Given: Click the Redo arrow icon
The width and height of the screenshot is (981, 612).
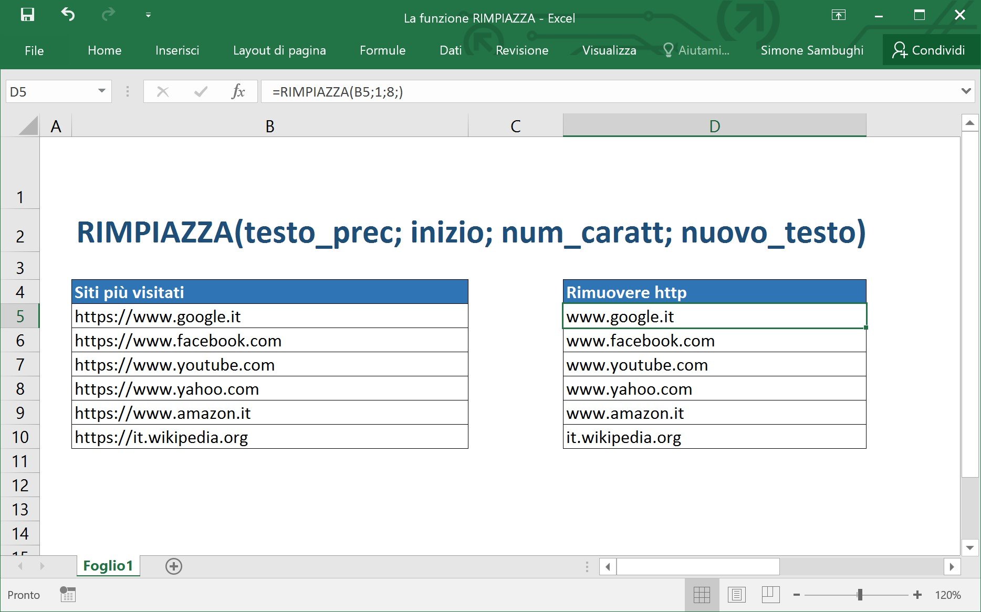Looking at the screenshot, I should 108,15.
